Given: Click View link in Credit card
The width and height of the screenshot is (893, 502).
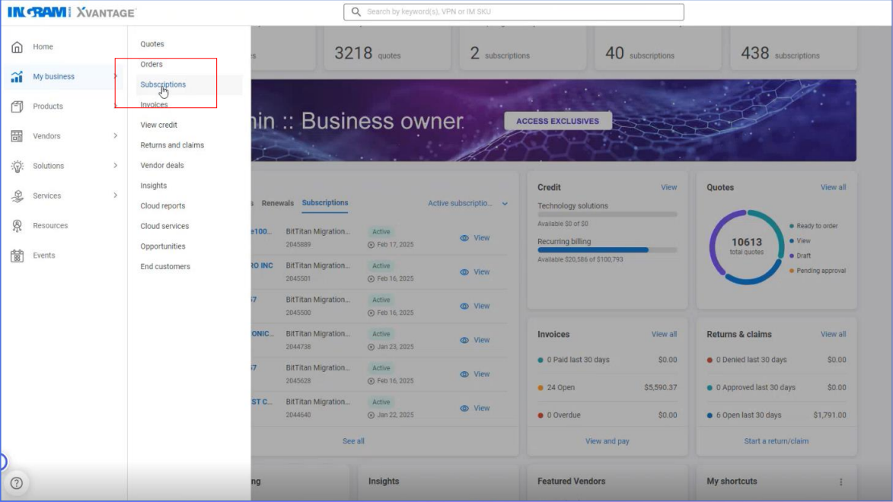Looking at the screenshot, I should pos(668,187).
